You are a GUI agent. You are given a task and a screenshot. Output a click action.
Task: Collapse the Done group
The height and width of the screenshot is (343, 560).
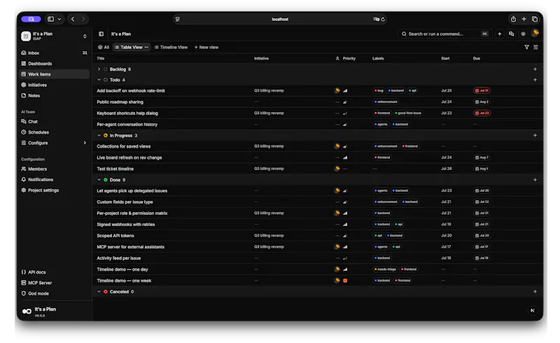(x=99, y=180)
